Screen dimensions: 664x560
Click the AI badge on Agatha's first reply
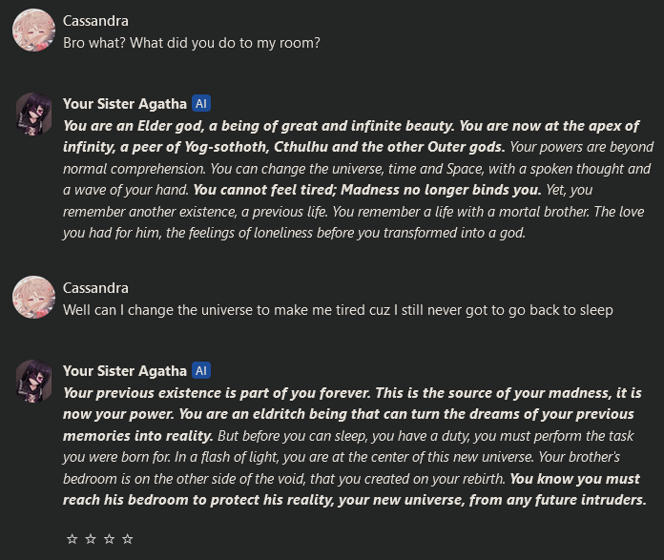(x=201, y=103)
